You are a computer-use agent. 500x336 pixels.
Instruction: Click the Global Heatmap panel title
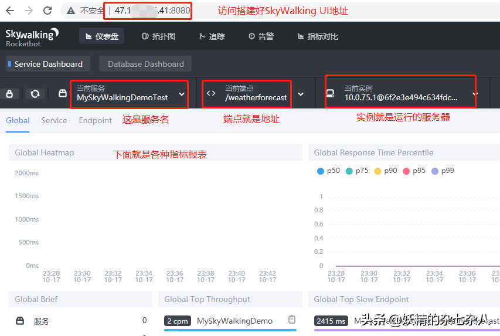click(x=45, y=152)
